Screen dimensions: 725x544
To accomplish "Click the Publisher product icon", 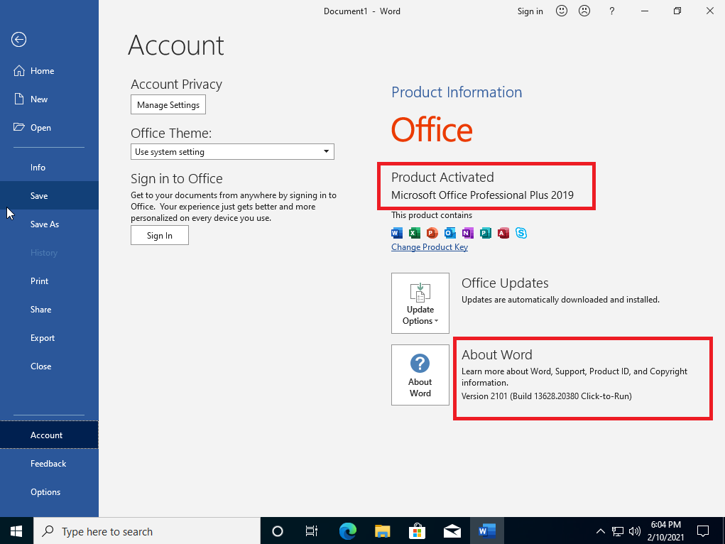I will pyautogui.click(x=486, y=233).
